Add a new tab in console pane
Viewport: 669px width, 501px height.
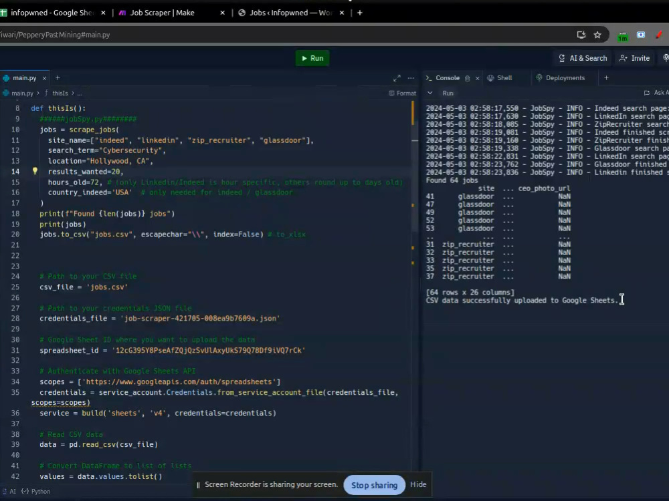[x=606, y=78]
